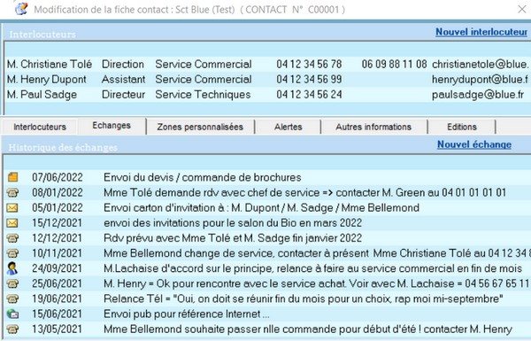Select exchange 'Rdv prévu avec Mme Tolé'
This screenshot has height=341, width=531.
pos(233,238)
